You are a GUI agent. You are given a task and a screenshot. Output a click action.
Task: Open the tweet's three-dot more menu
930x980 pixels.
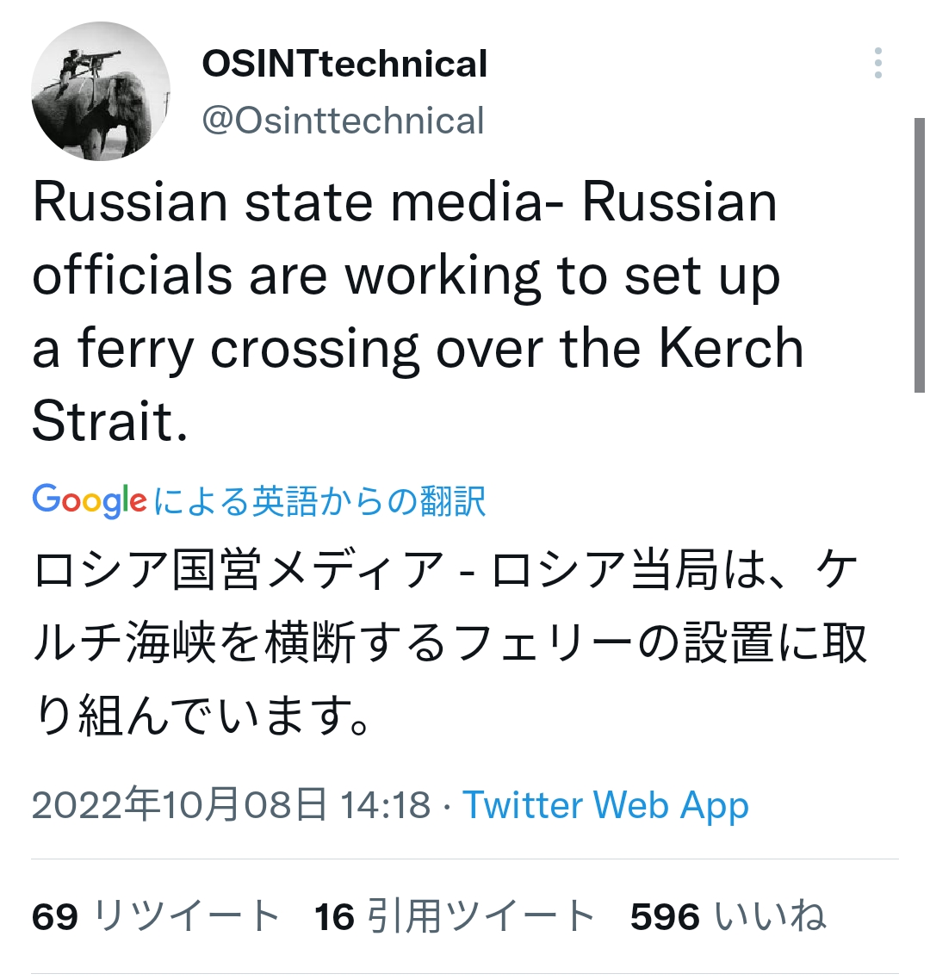click(877, 65)
